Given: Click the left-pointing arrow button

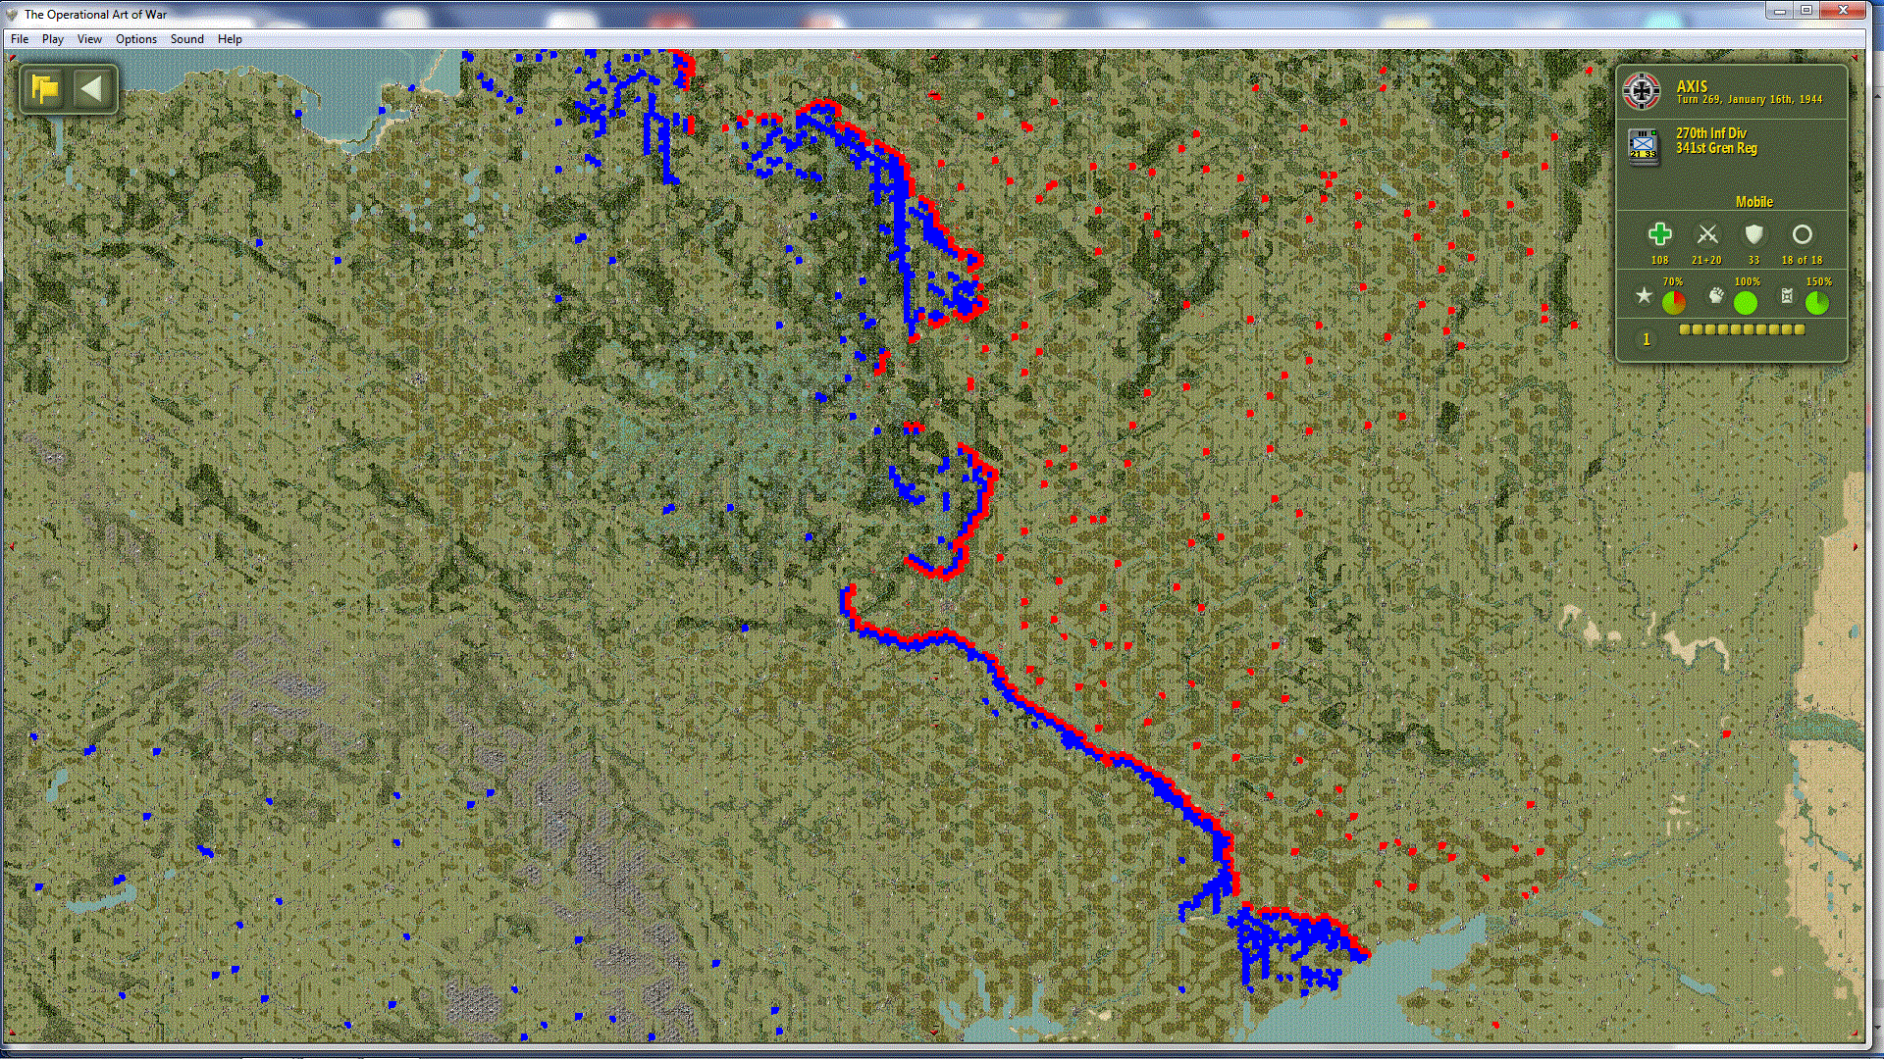Looking at the screenshot, I should tap(91, 89).
